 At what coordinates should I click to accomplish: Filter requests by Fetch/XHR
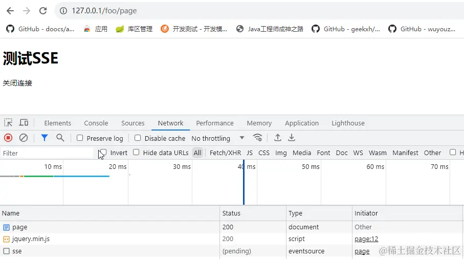click(225, 153)
